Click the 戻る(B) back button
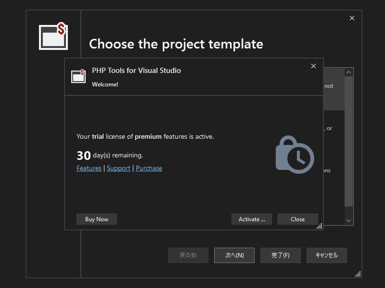This screenshot has width=385, height=288. click(x=188, y=255)
